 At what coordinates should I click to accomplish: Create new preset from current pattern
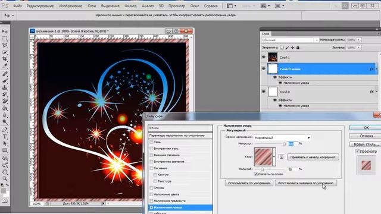tap(282, 157)
